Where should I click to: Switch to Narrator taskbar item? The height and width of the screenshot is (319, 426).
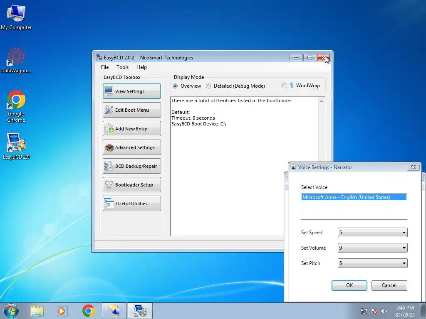114,311
